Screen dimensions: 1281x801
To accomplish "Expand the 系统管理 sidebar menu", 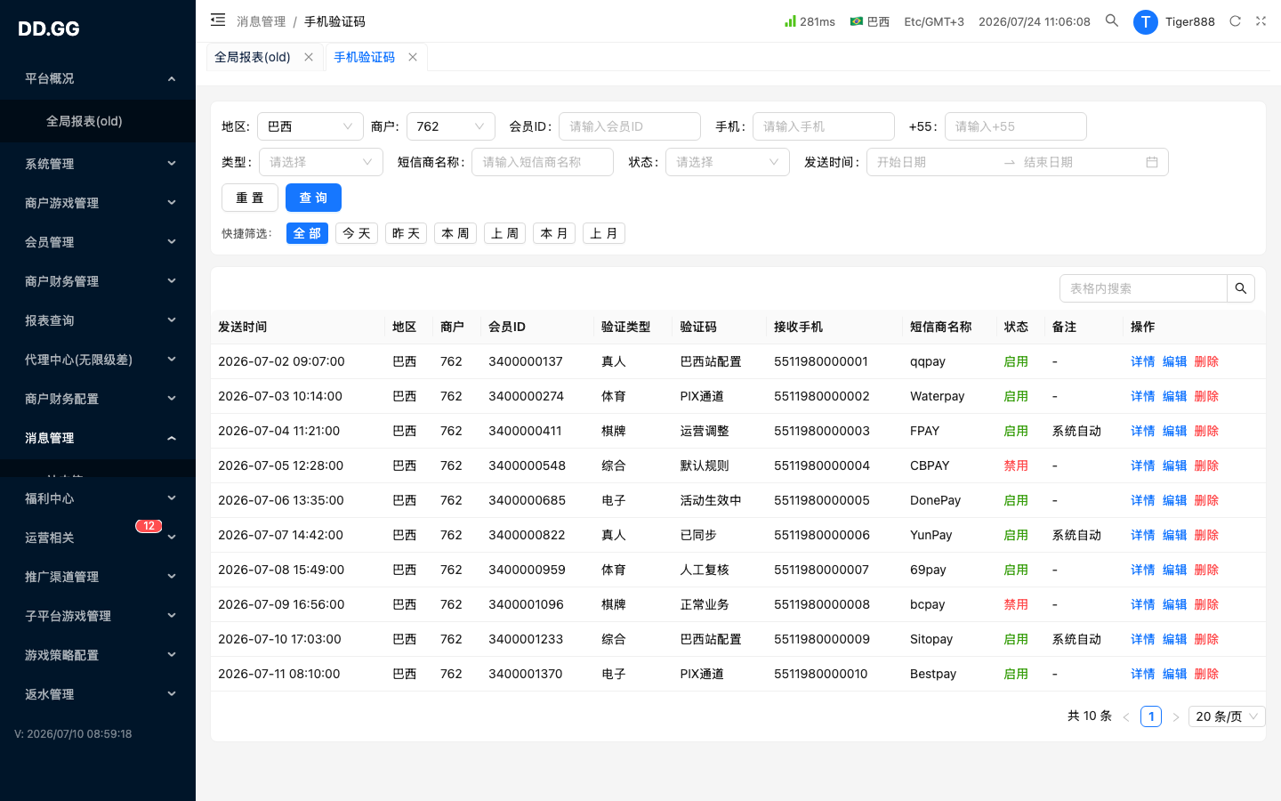I will point(98,164).
